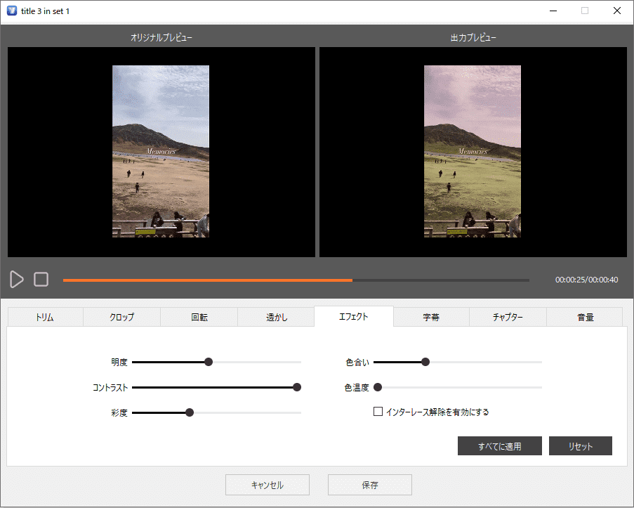Screen dimensions: 634x508
Task: Click the 明度 slider handle
Action: pyautogui.click(x=209, y=362)
